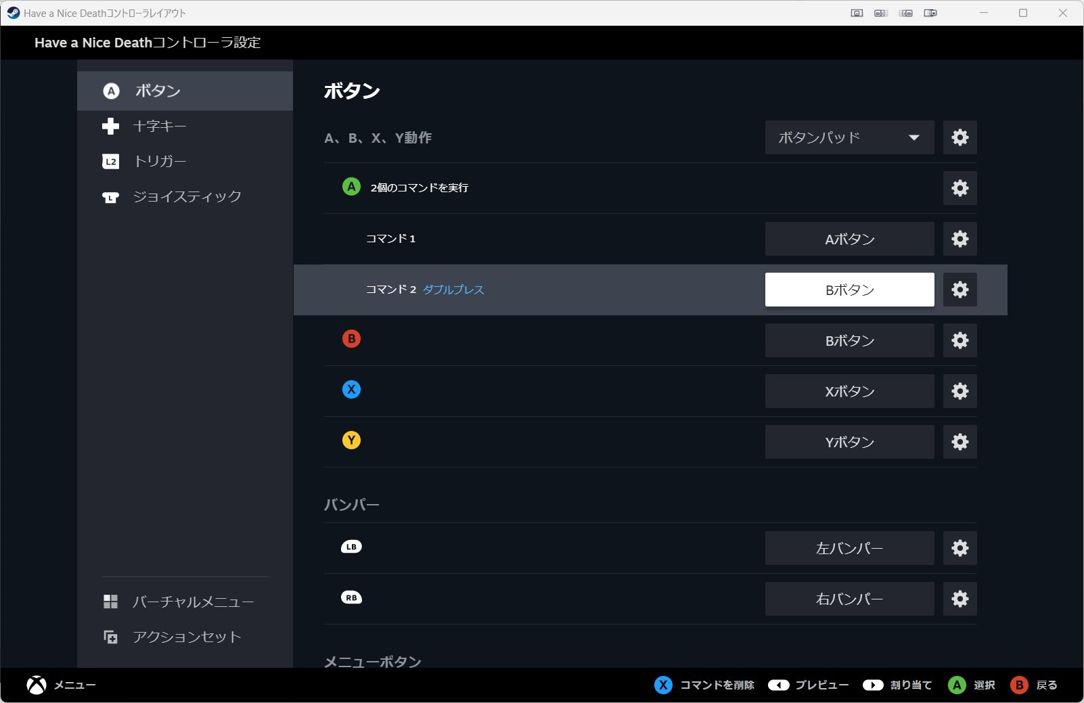Click the Yボタン binding button
This screenshot has height=703, width=1084.
click(x=849, y=442)
